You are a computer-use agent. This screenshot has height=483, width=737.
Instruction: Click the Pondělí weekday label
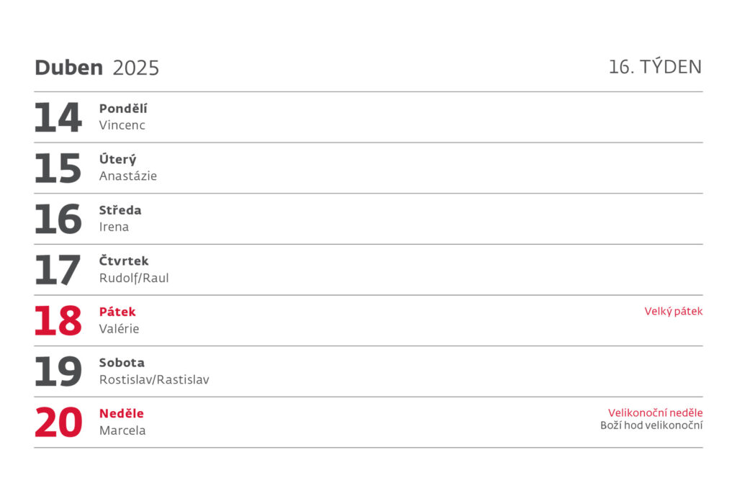(x=123, y=109)
